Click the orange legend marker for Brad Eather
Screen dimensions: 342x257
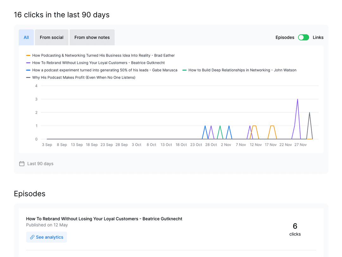tap(28, 56)
